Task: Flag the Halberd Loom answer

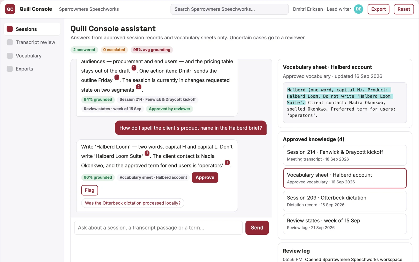Action: tap(90, 190)
